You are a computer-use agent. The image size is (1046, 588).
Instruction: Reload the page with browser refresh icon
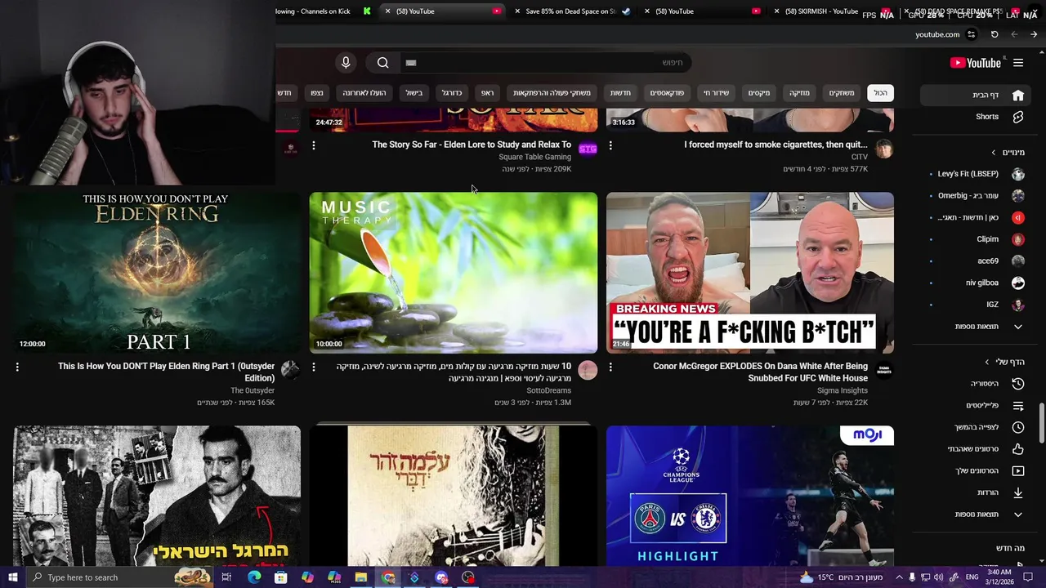995,34
